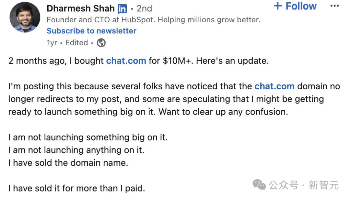Click the sentence "I have sold it for more than I paid."

(x=76, y=188)
